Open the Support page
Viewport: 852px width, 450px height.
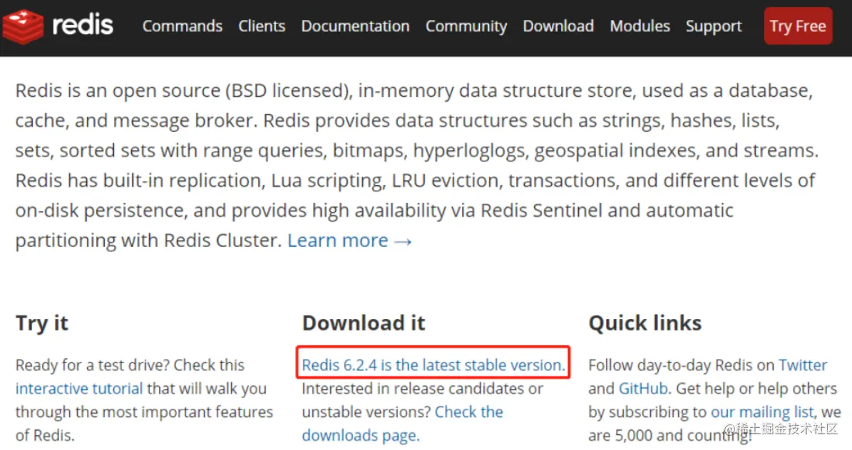tap(714, 26)
